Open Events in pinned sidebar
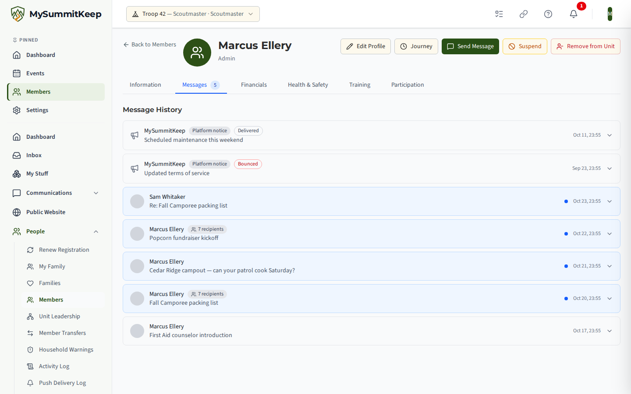631x394 pixels. tap(56, 74)
